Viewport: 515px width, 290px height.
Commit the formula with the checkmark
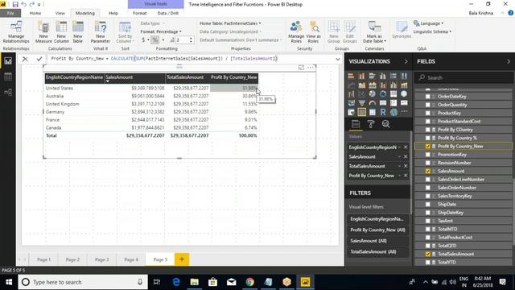tap(39, 59)
